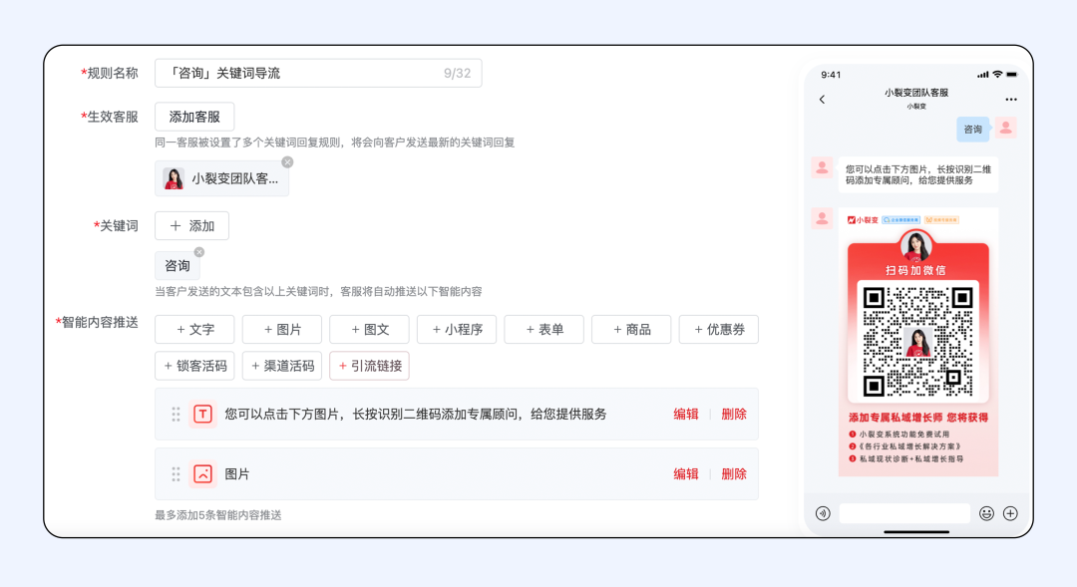Add a 文字 smart content item

pos(193,329)
